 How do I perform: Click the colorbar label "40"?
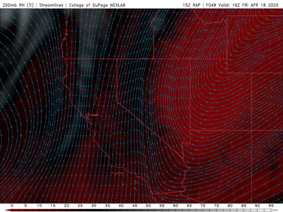(121, 206)
